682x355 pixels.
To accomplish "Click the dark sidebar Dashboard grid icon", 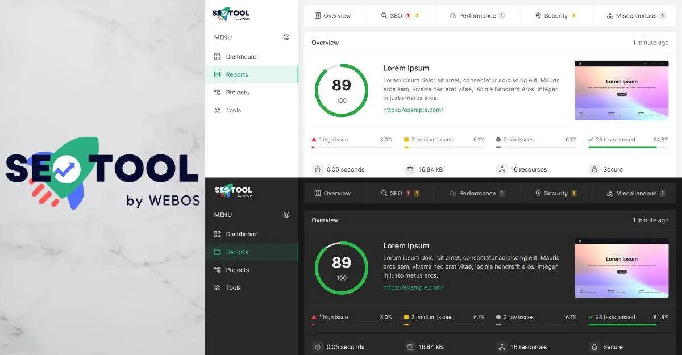I will coord(217,234).
